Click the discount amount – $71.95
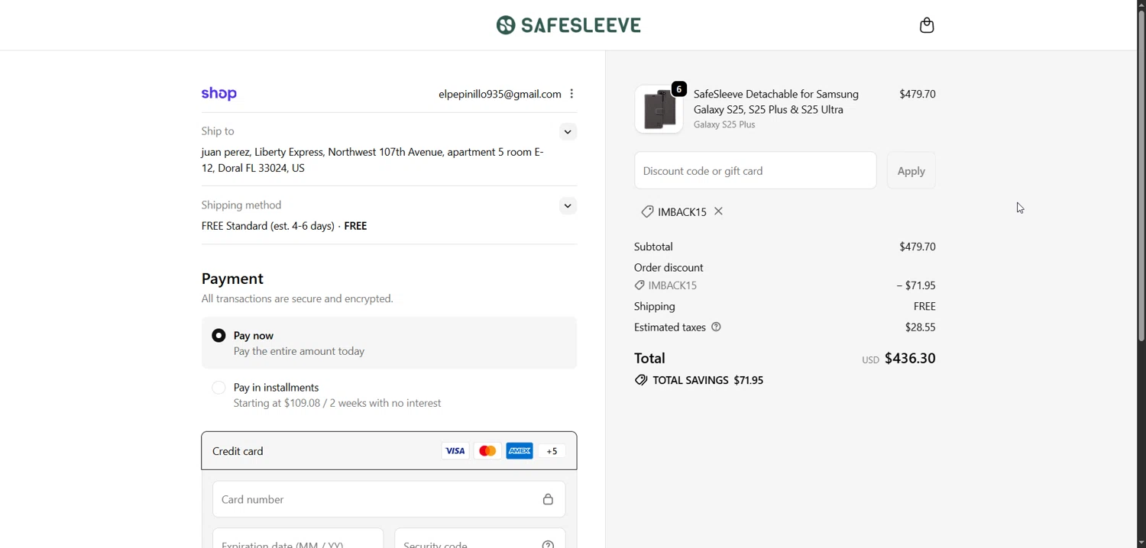This screenshot has width=1146, height=548. point(916,285)
